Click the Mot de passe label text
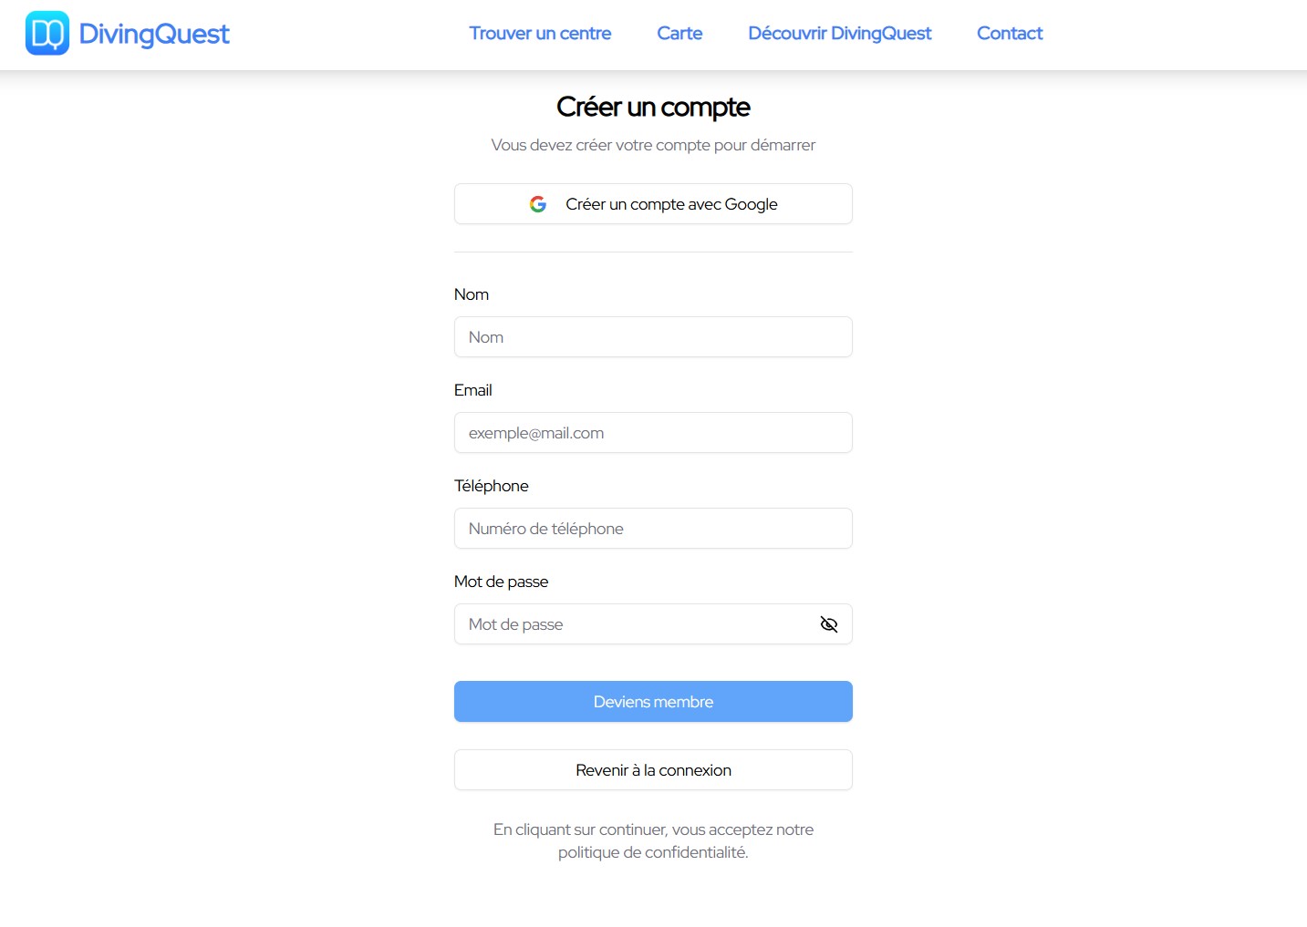 tap(501, 582)
